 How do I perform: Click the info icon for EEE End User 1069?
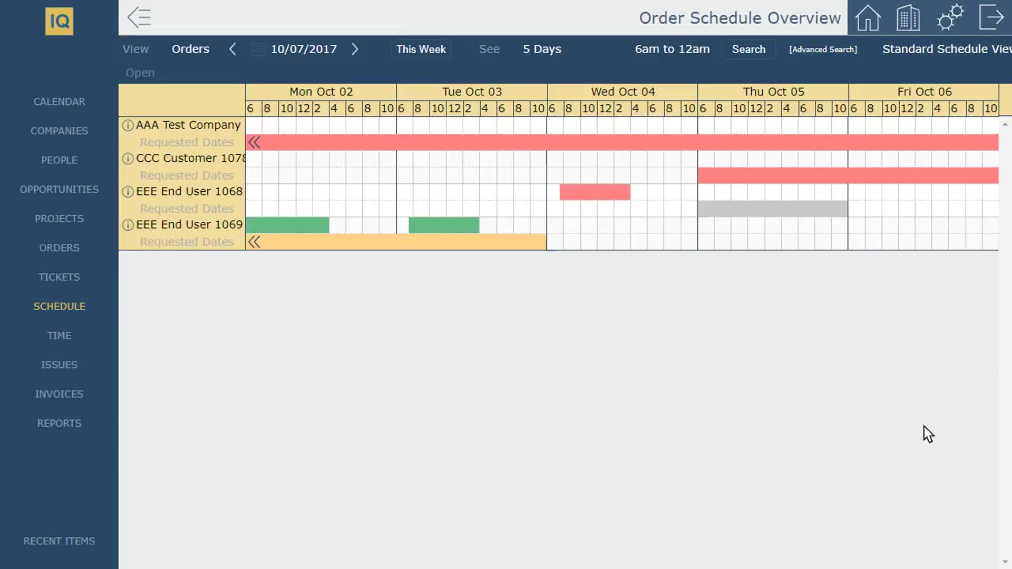tap(127, 224)
